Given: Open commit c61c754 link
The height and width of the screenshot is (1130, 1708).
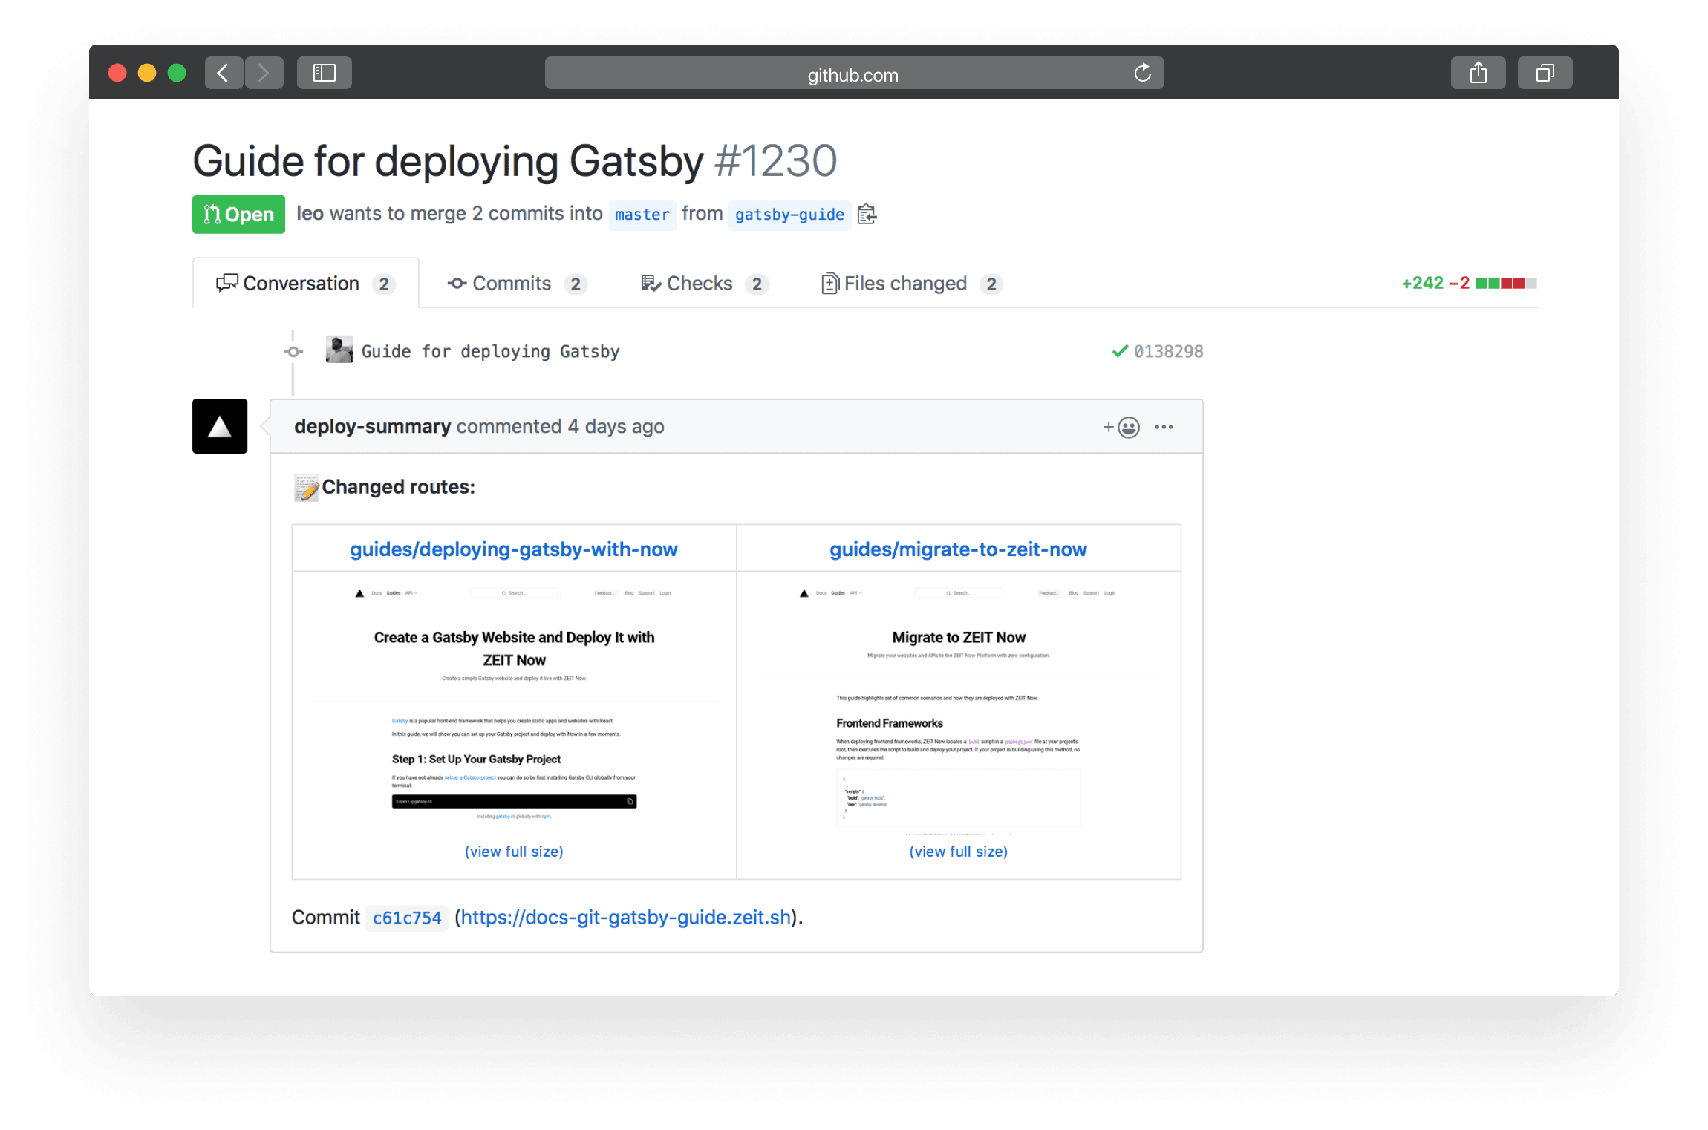Looking at the screenshot, I should point(406,918).
